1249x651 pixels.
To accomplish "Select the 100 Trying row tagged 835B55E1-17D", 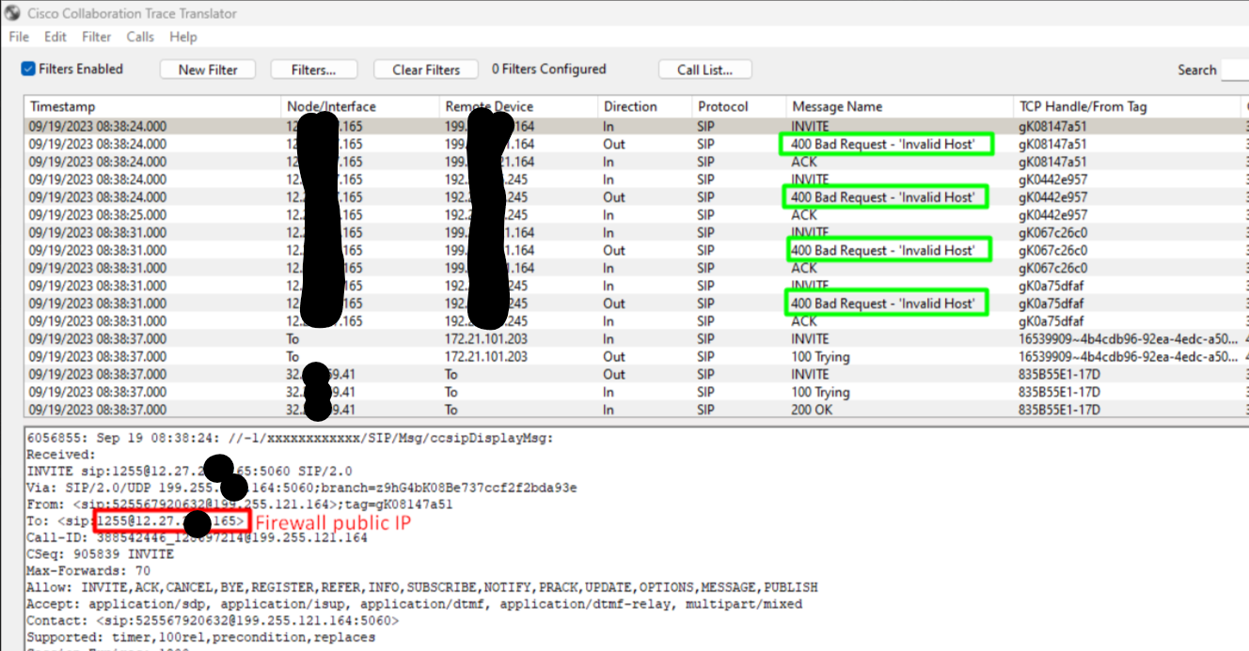I will click(636, 392).
